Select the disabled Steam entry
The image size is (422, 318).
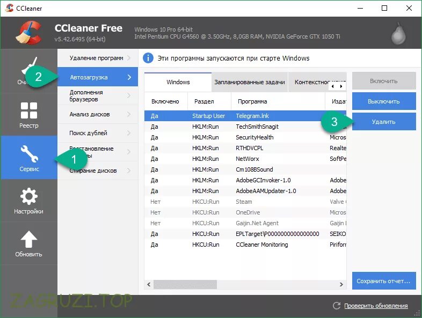(x=245, y=202)
